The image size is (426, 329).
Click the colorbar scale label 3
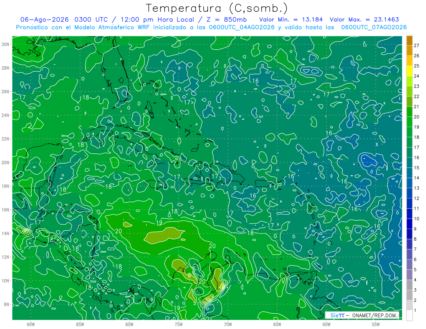tap(415, 290)
